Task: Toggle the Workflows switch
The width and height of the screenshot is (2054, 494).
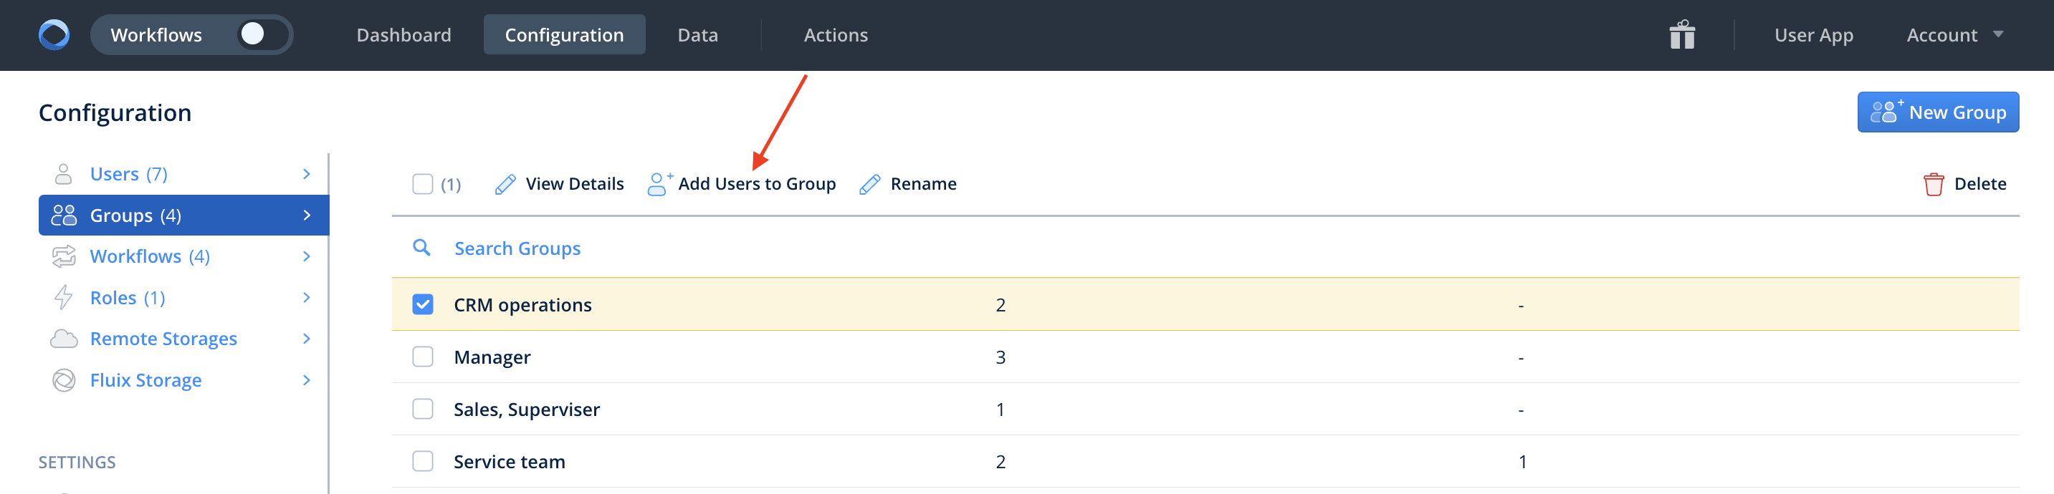Action: (261, 35)
